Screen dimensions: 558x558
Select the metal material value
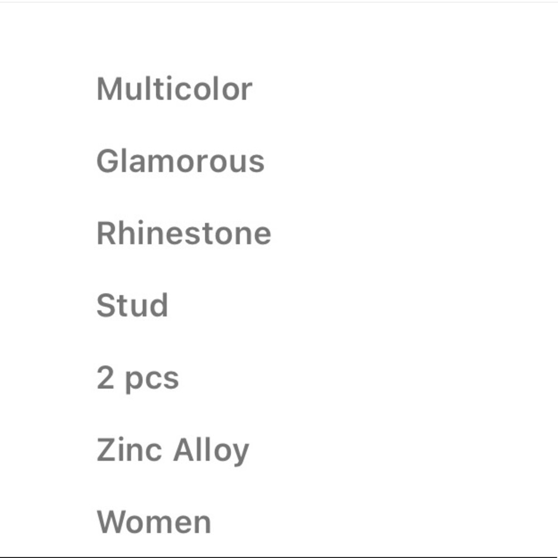173,451
